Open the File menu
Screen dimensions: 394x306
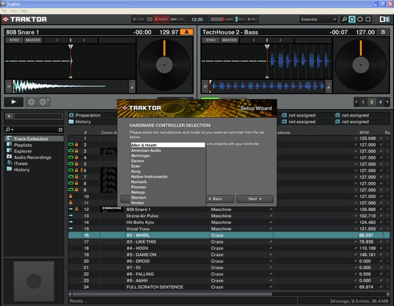click(x=4, y=11)
